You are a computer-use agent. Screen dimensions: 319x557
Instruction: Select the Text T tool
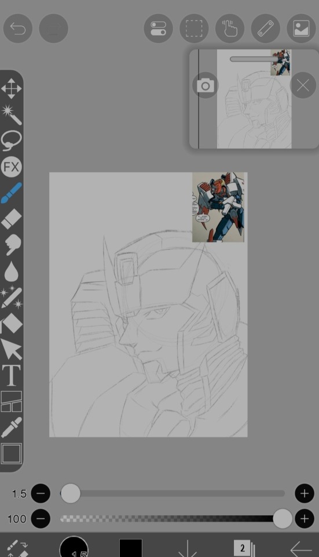(x=12, y=375)
